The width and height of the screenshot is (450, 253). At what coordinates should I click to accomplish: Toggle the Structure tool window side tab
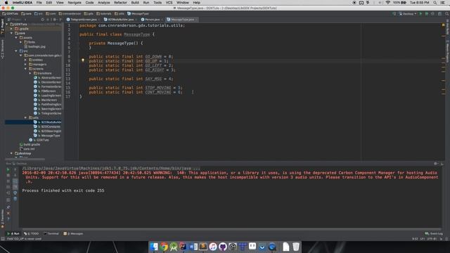2,49
